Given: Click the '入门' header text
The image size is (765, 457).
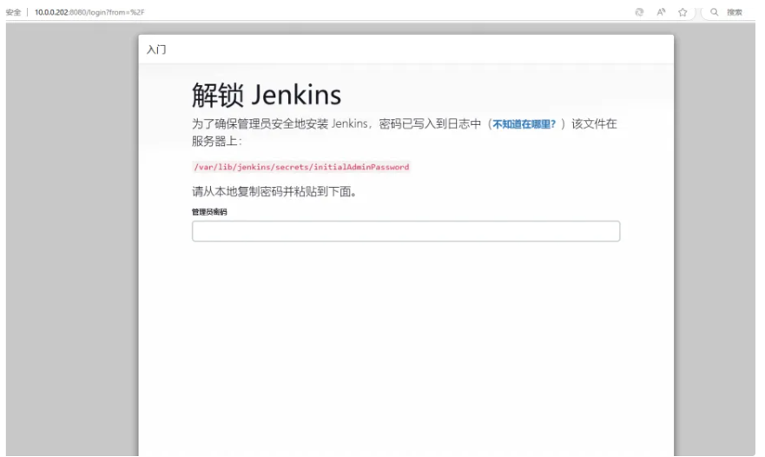Looking at the screenshot, I should (156, 50).
